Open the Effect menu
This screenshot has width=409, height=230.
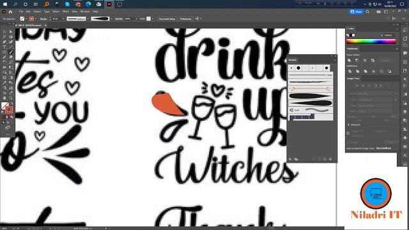tap(66, 11)
